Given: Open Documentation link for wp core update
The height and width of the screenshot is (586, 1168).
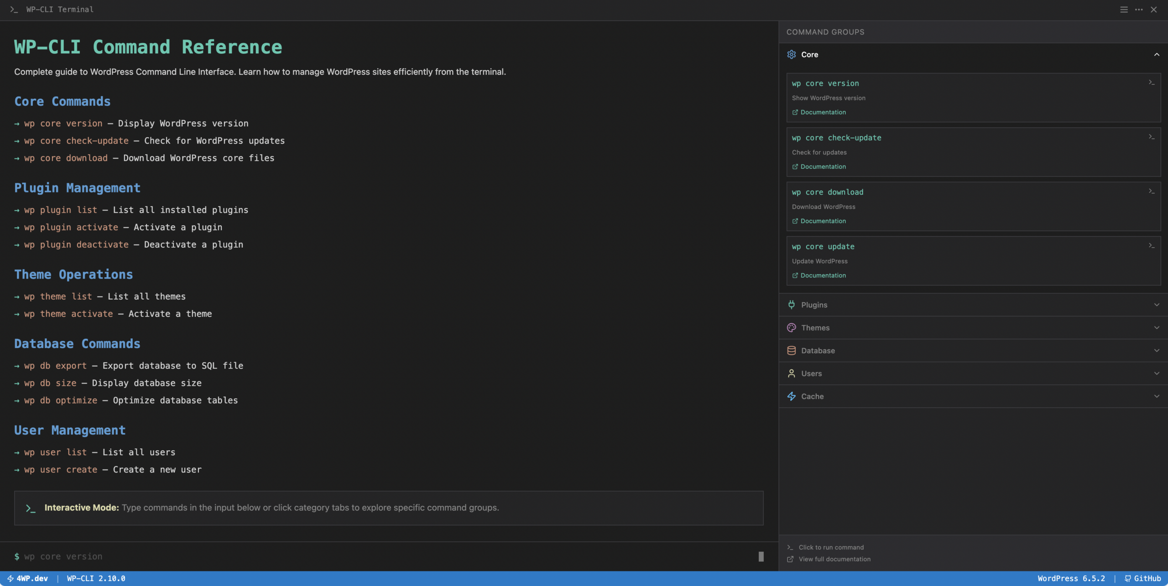Looking at the screenshot, I should coord(823,275).
